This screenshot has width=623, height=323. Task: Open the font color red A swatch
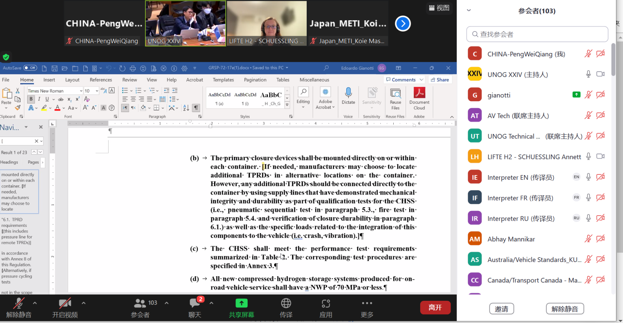click(58, 108)
